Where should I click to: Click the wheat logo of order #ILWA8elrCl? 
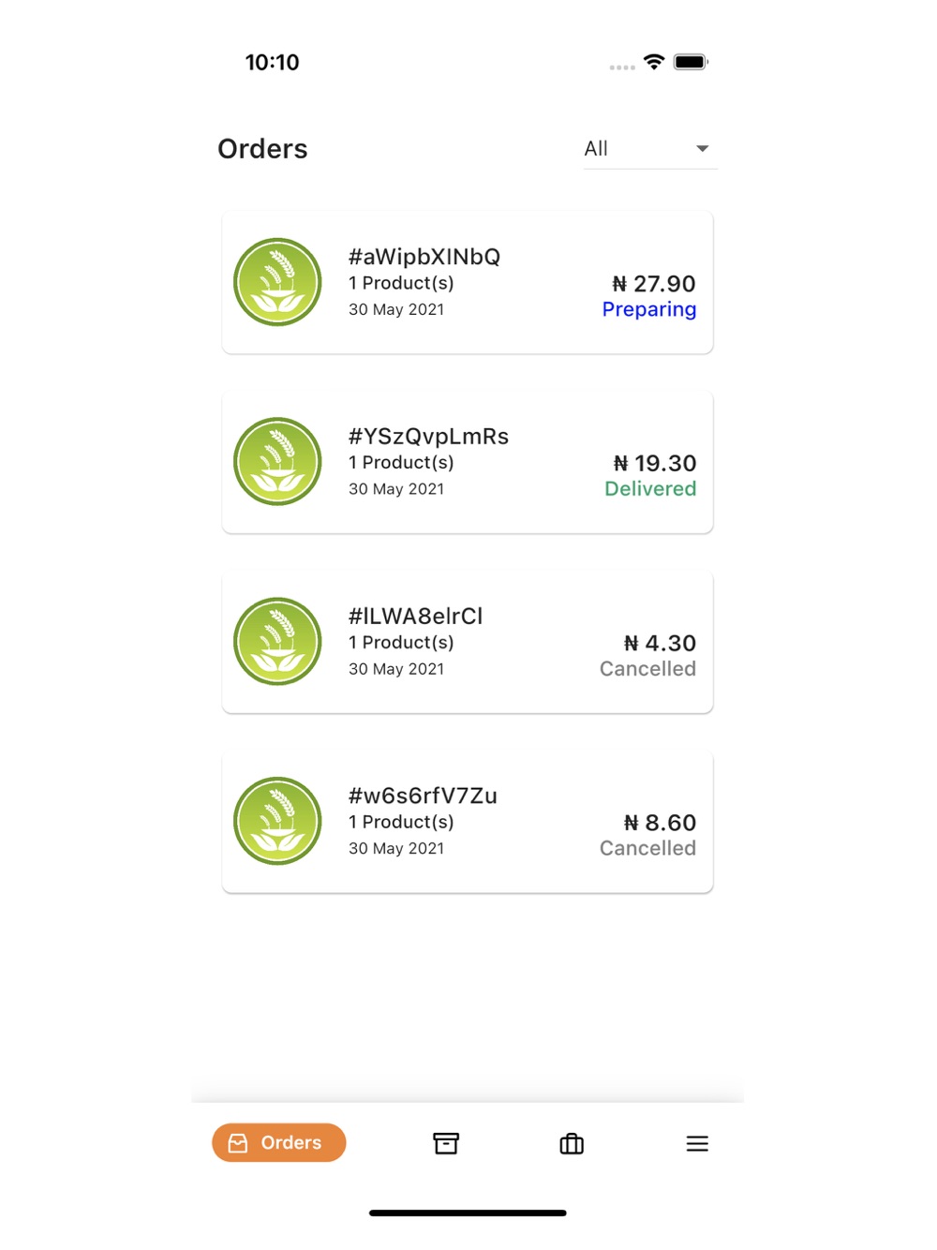click(277, 642)
